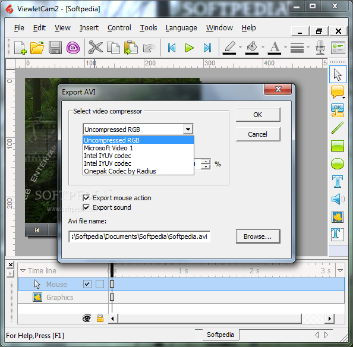The height and width of the screenshot is (347, 353).
Task: Toggle timeline visibility eye icon
Action: click(87, 318)
